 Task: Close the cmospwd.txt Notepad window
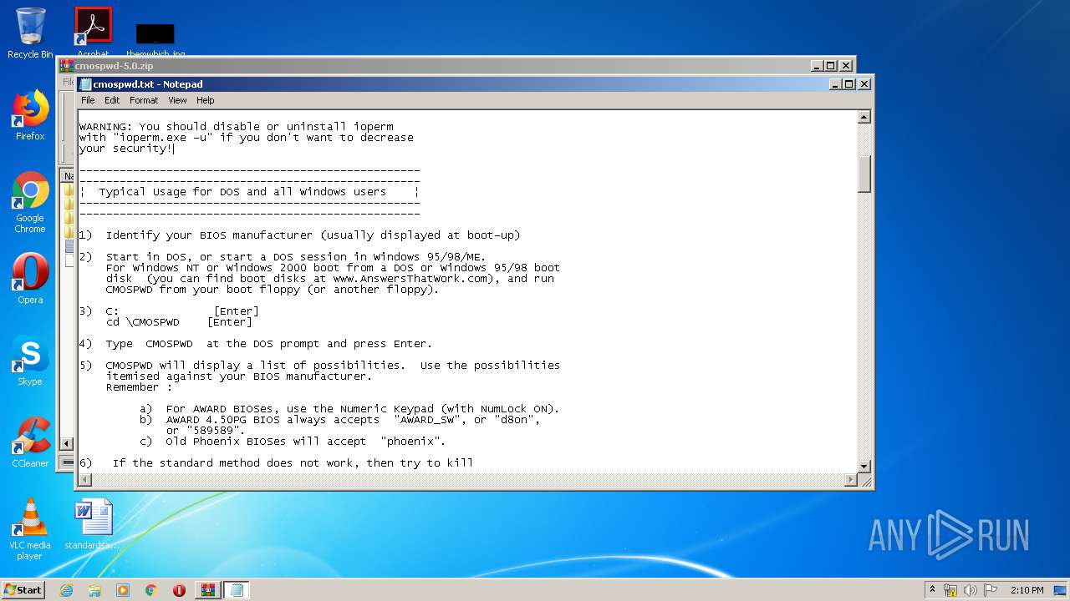(864, 84)
